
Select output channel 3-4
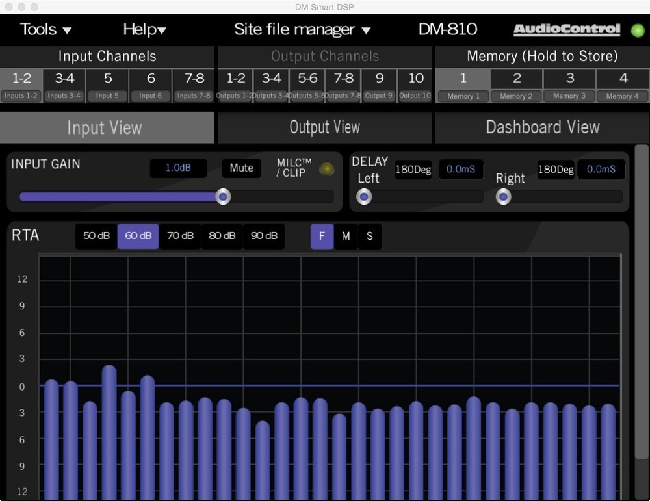tap(271, 86)
